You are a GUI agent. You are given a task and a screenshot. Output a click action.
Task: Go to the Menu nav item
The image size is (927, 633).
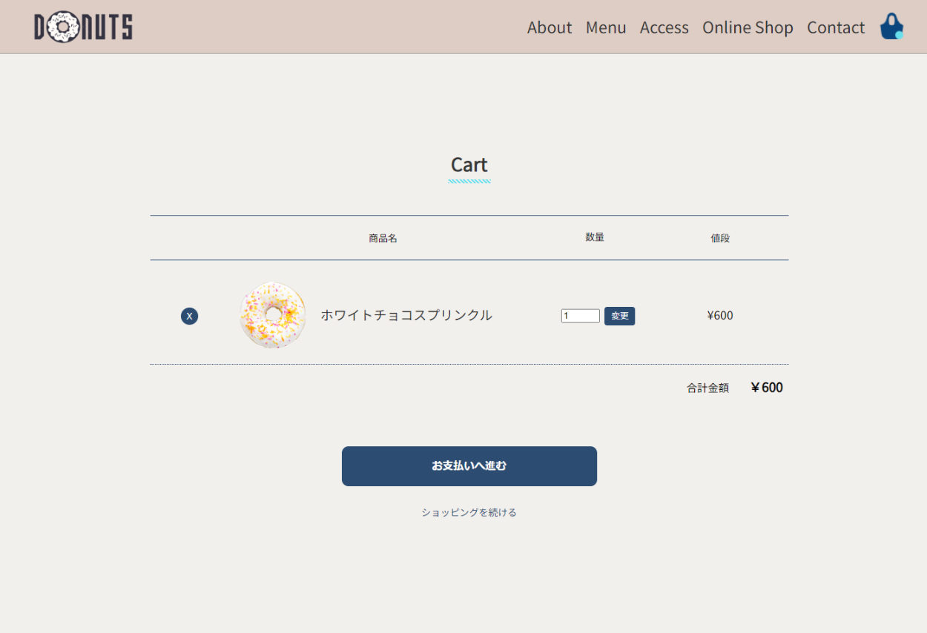606,27
